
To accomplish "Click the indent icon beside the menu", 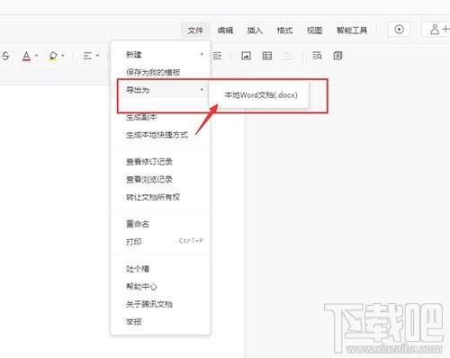I will [217, 56].
